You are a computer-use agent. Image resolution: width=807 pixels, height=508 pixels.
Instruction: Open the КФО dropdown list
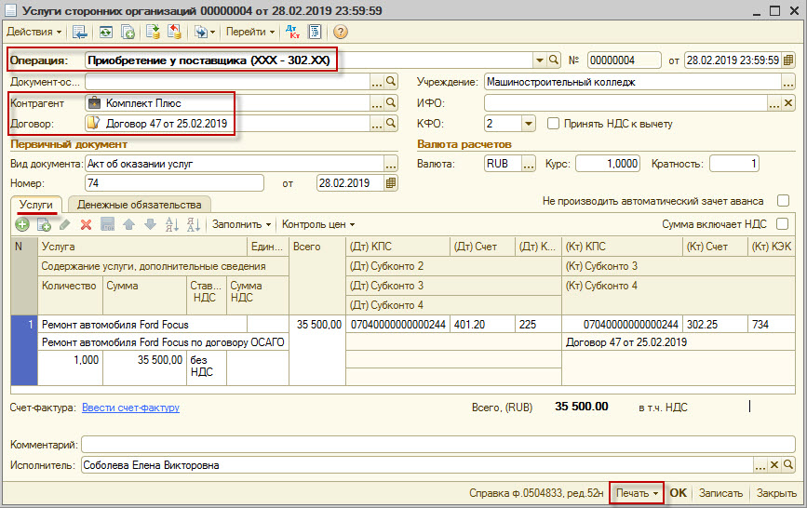(x=529, y=123)
